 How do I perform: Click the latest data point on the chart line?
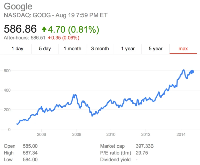point(192,71)
